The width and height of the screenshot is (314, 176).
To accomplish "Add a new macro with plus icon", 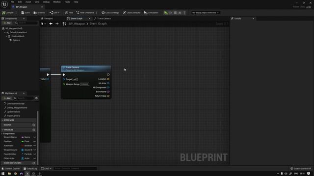I will coord(34,125).
